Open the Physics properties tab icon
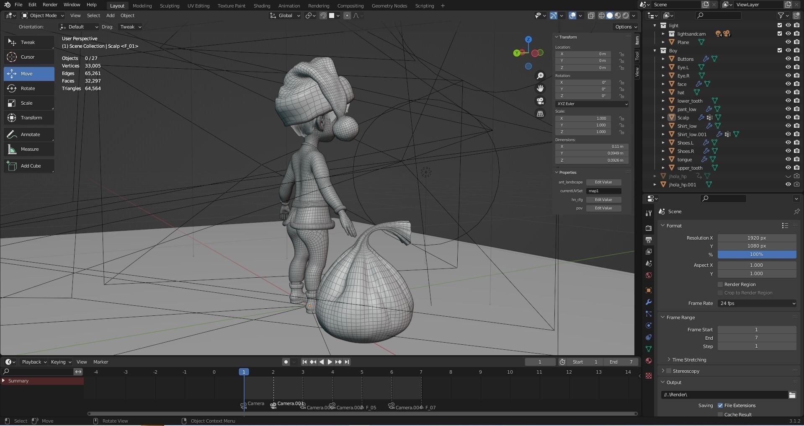The height and width of the screenshot is (426, 804). 649,325
